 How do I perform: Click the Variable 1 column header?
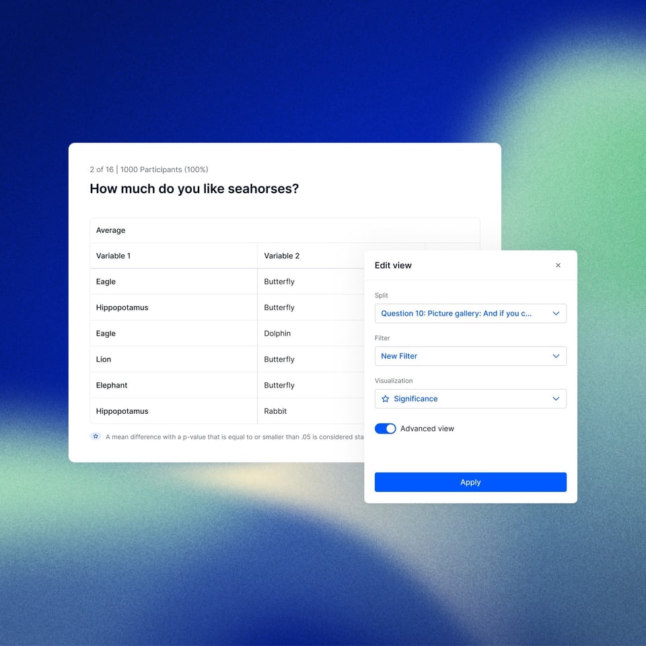[114, 256]
